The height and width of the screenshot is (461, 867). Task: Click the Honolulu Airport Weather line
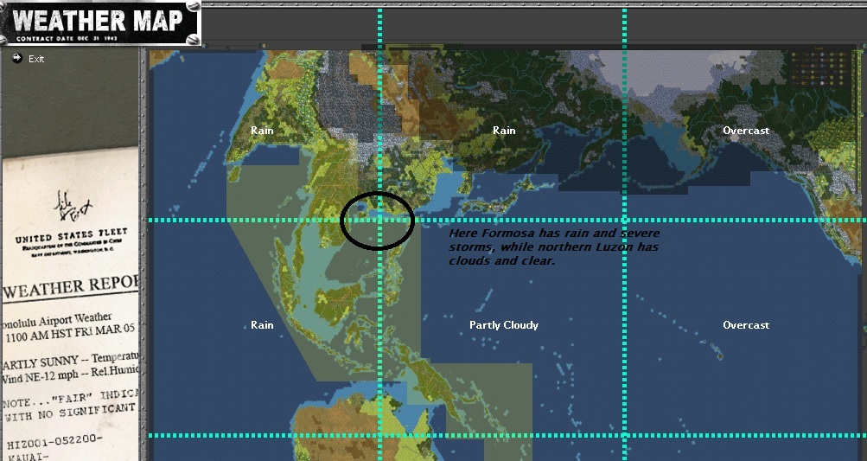[x=57, y=320]
